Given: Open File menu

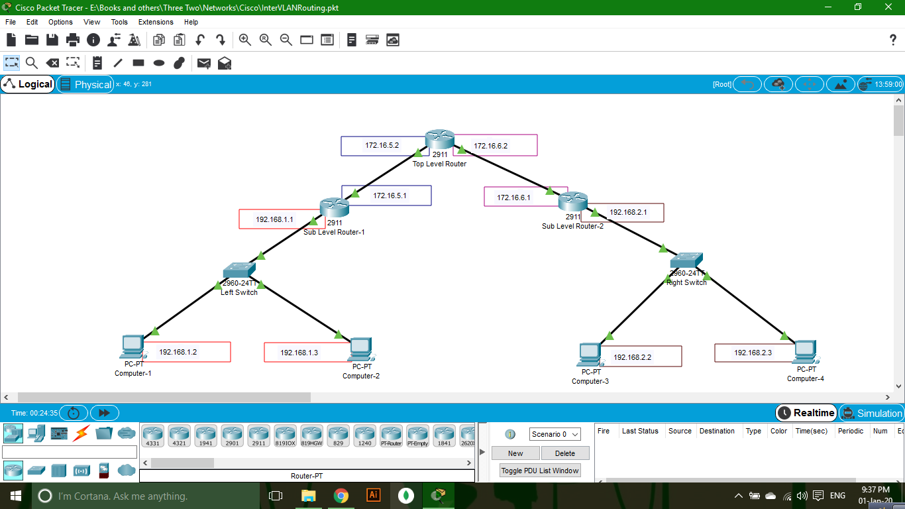Looking at the screenshot, I should click(11, 22).
